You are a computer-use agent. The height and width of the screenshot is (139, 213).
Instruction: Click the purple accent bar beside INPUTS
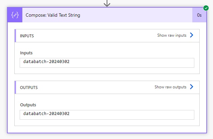(15, 36)
